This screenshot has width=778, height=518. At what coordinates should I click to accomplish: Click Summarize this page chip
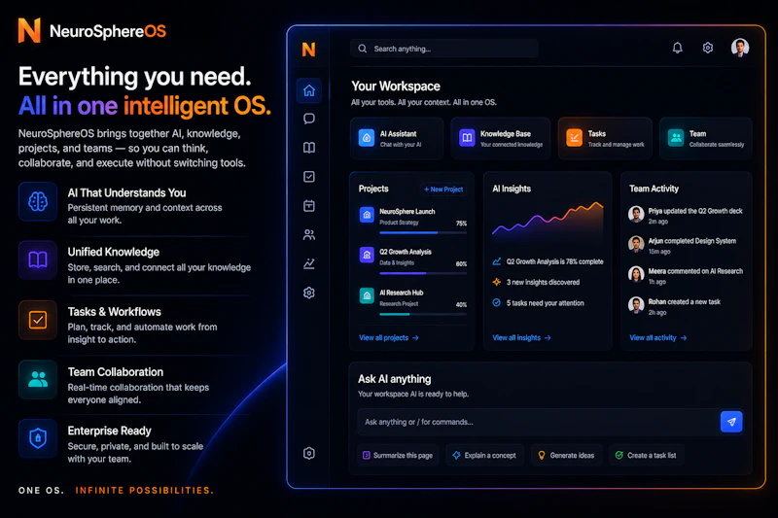tap(398, 455)
